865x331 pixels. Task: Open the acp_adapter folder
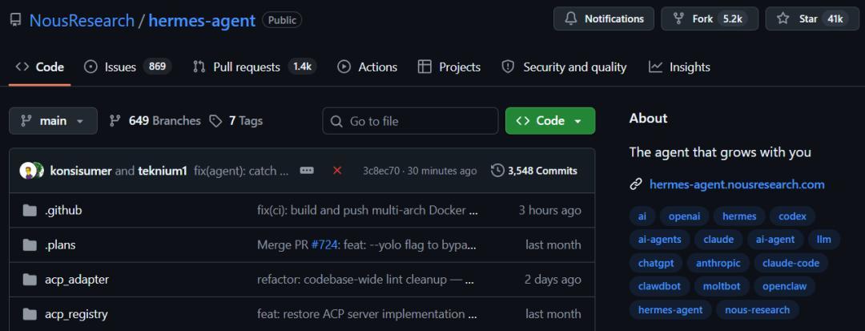(x=77, y=280)
